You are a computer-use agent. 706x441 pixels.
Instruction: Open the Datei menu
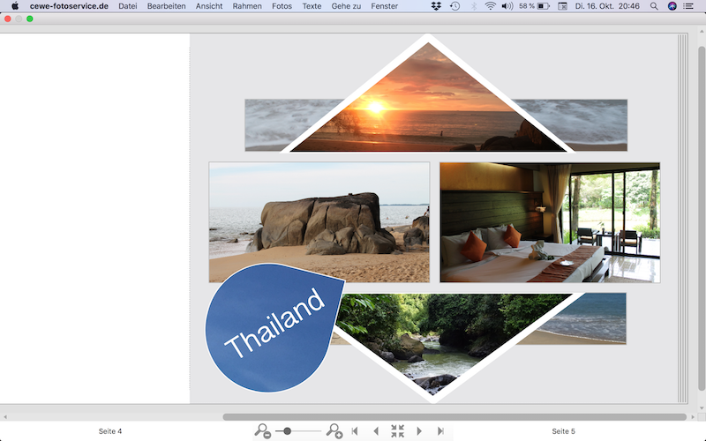coord(127,6)
